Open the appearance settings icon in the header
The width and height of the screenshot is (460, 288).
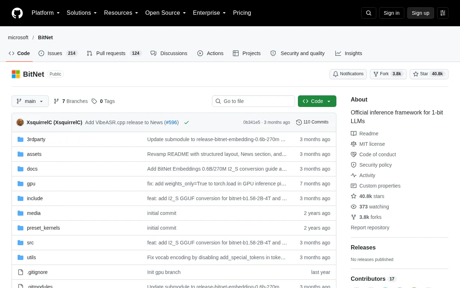pyautogui.click(x=443, y=13)
